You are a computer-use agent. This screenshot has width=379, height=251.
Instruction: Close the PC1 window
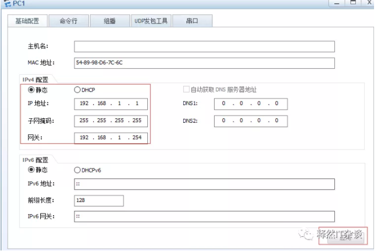tap(369, 3)
